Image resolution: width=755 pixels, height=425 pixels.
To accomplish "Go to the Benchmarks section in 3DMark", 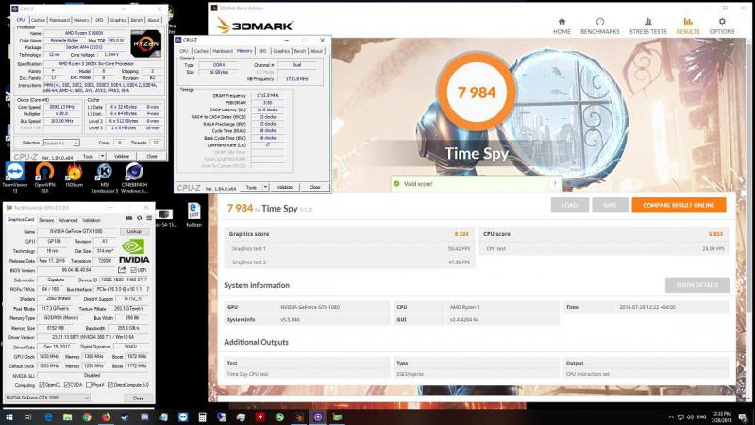I will pos(600,24).
